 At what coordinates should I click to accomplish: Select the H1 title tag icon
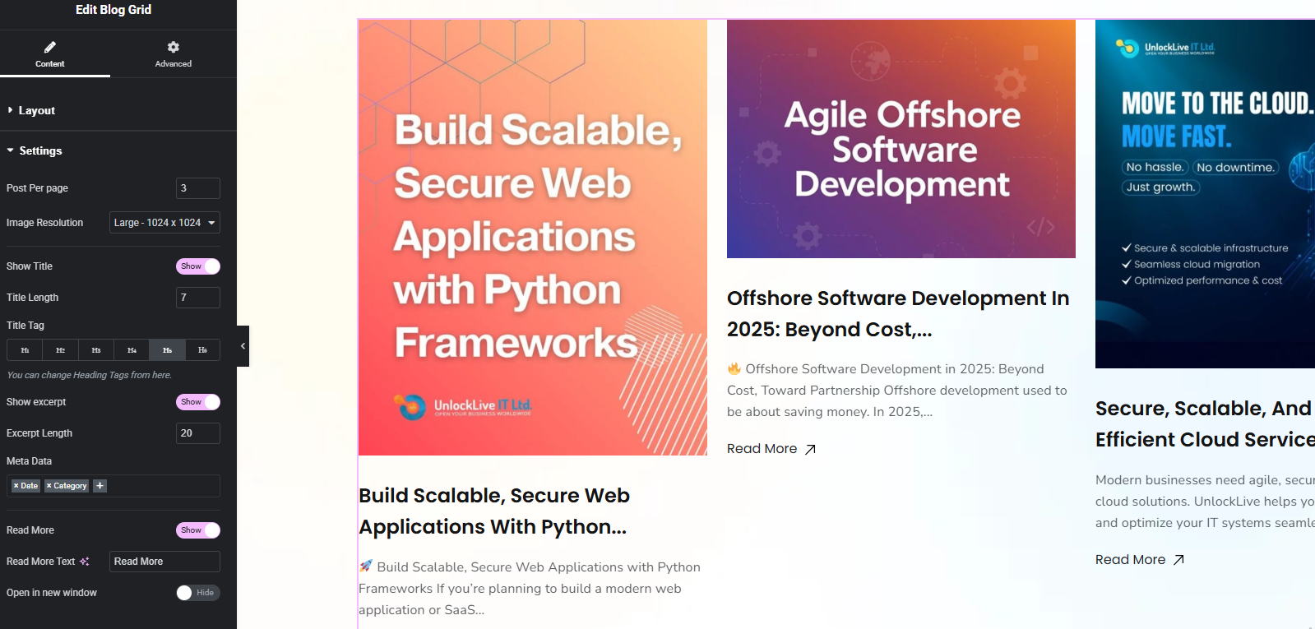point(25,350)
